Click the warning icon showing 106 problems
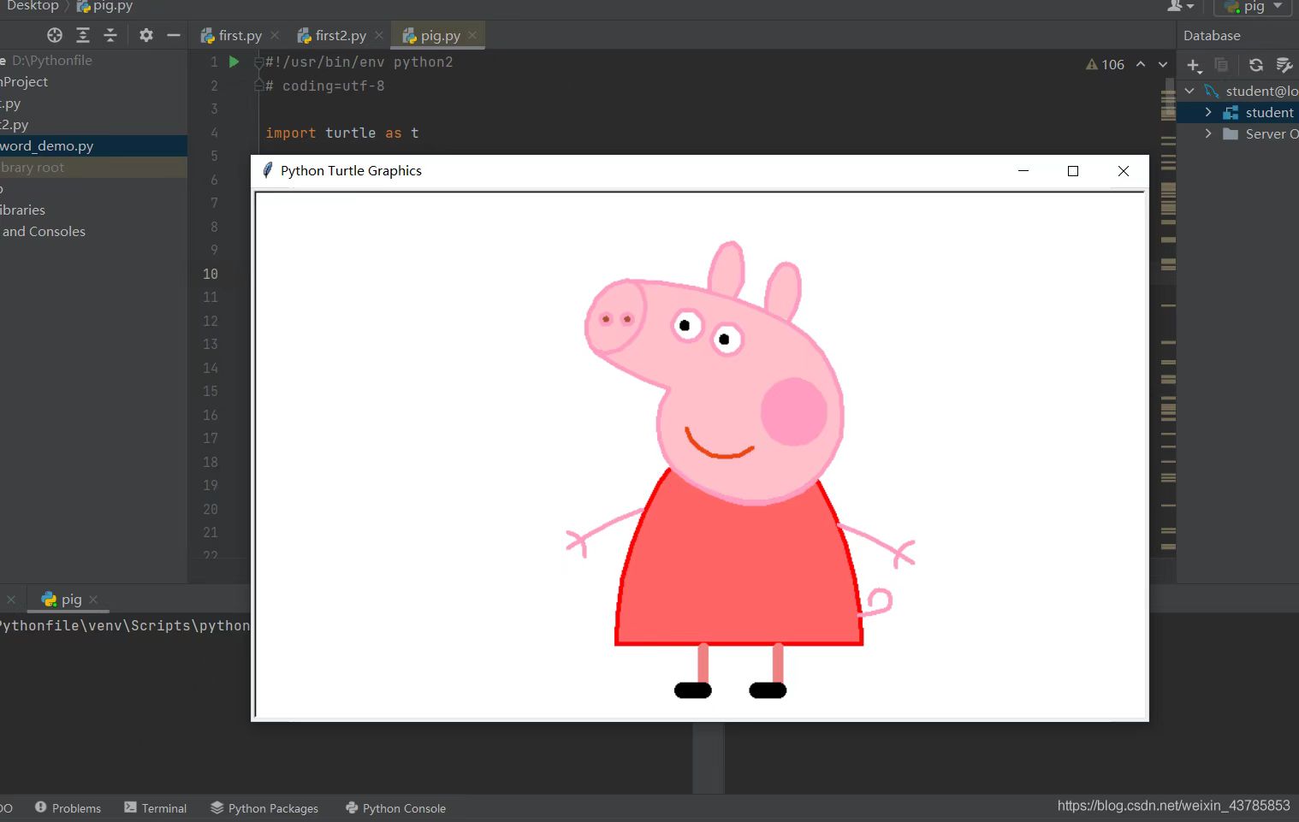Image resolution: width=1299 pixels, height=822 pixels. [1092, 64]
